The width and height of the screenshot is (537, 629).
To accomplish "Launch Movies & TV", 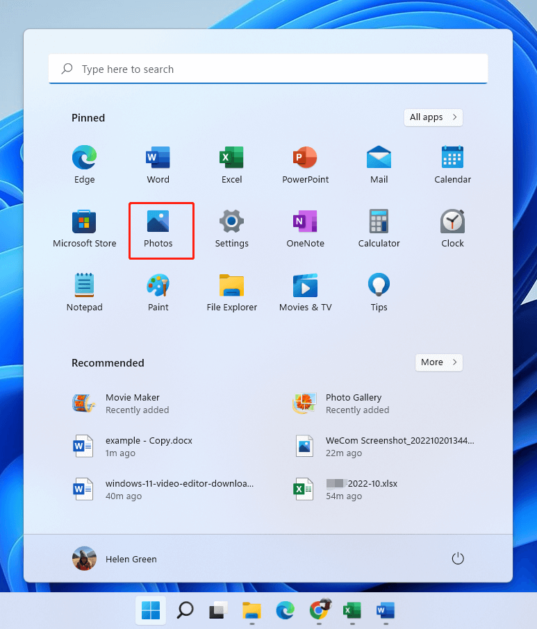I will point(306,292).
